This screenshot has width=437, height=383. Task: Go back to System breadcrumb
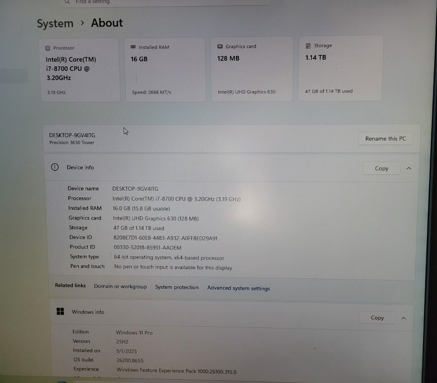55,23
